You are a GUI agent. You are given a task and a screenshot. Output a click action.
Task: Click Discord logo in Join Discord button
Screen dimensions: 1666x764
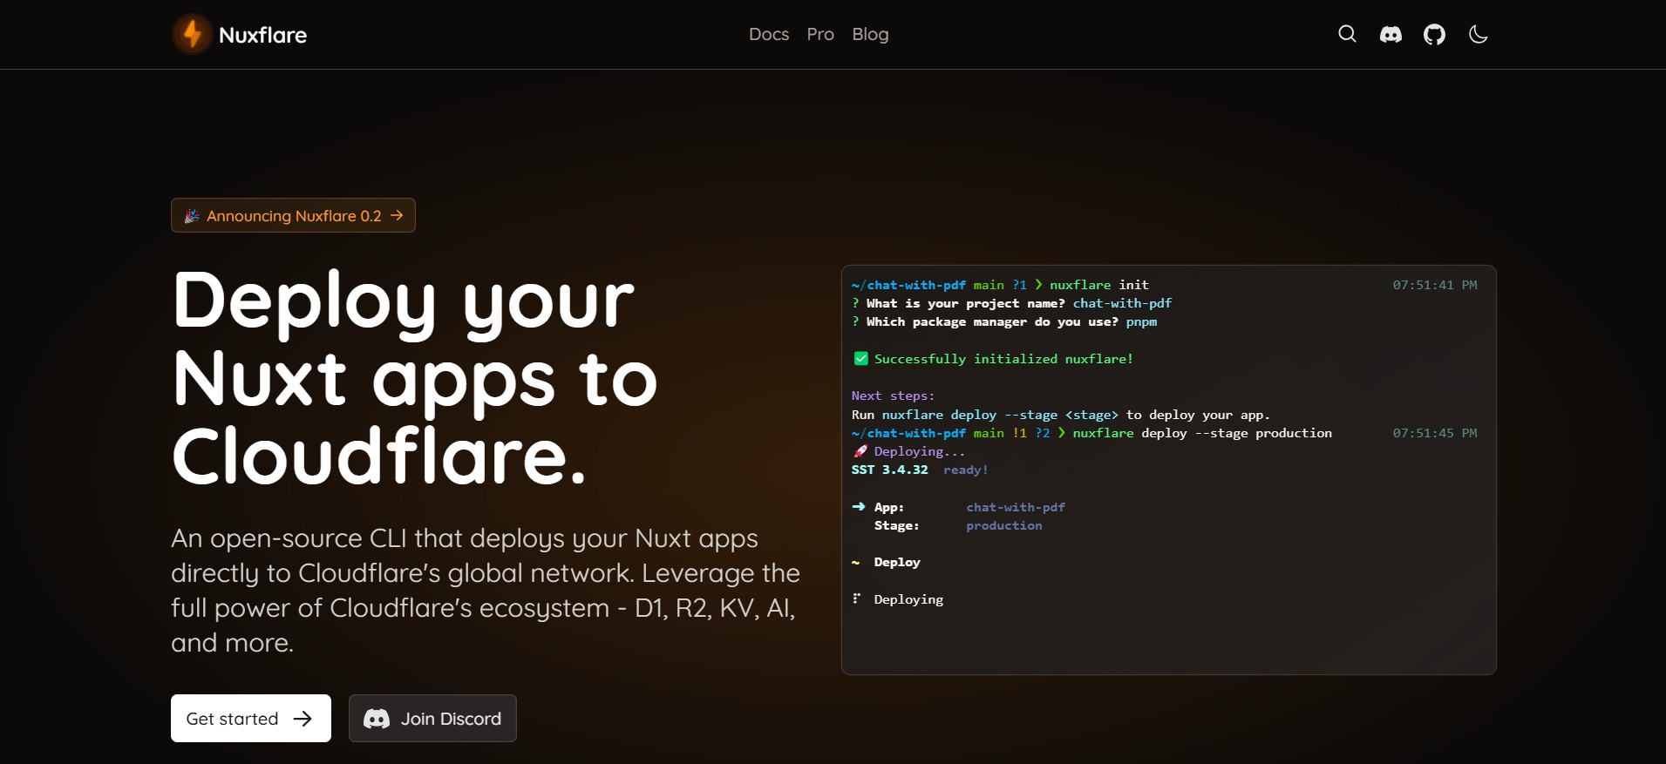pos(377,719)
